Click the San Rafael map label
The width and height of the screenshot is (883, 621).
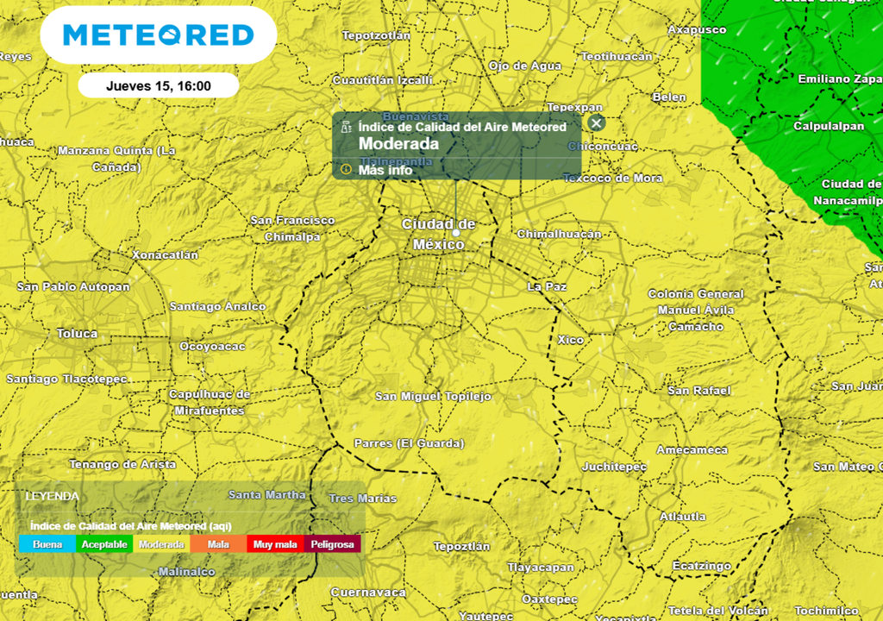[x=699, y=391]
